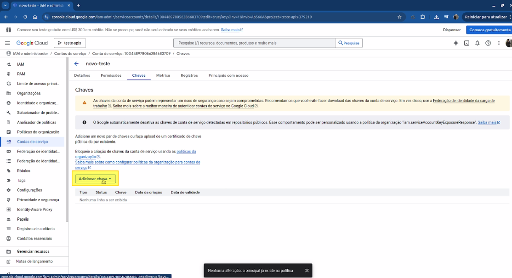This screenshot has height=278, width=512.
Task: Click the Rótulos tag icon
Action: pos(8,170)
